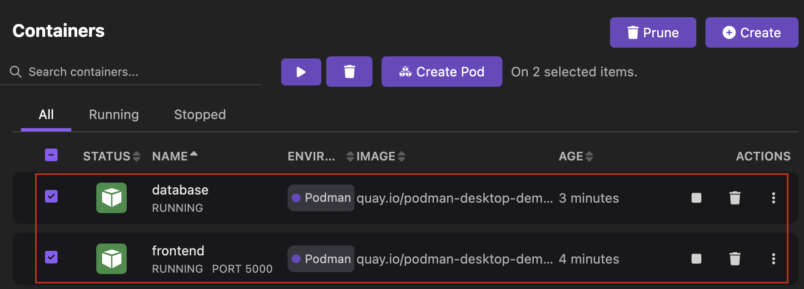Screen dimensions: 804x289
Task: Delete selected containers using toolbar trash
Action: pyautogui.click(x=349, y=72)
